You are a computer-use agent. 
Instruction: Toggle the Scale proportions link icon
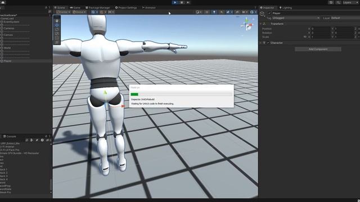click(305, 36)
